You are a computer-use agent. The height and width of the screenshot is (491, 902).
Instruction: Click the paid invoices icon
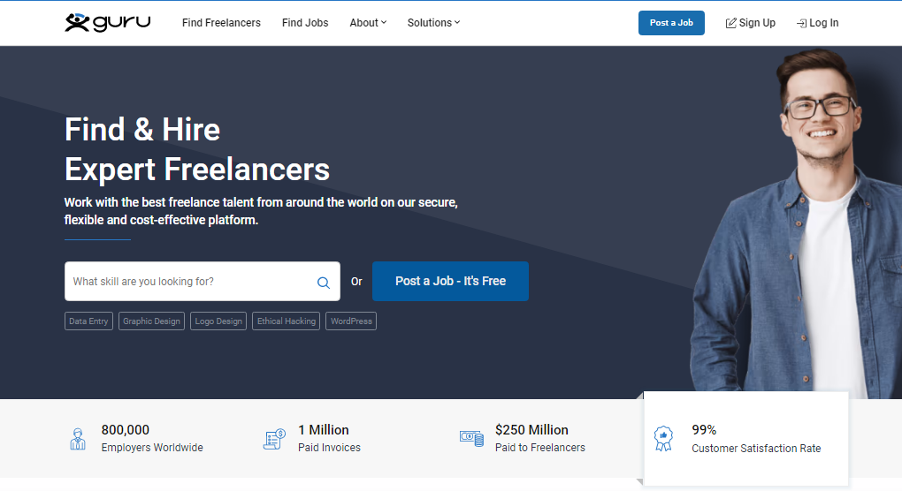274,439
